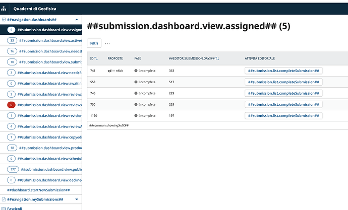The height and width of the screenshot is (210, 348).
Task: Click completeSubmission button for ID 1120
Action: (x=283, y=116)
